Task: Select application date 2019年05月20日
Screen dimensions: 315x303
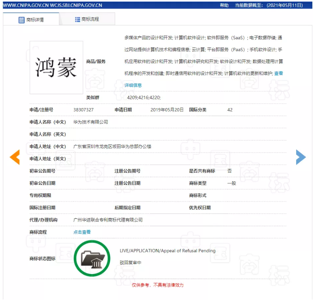Action: point(167,110)
